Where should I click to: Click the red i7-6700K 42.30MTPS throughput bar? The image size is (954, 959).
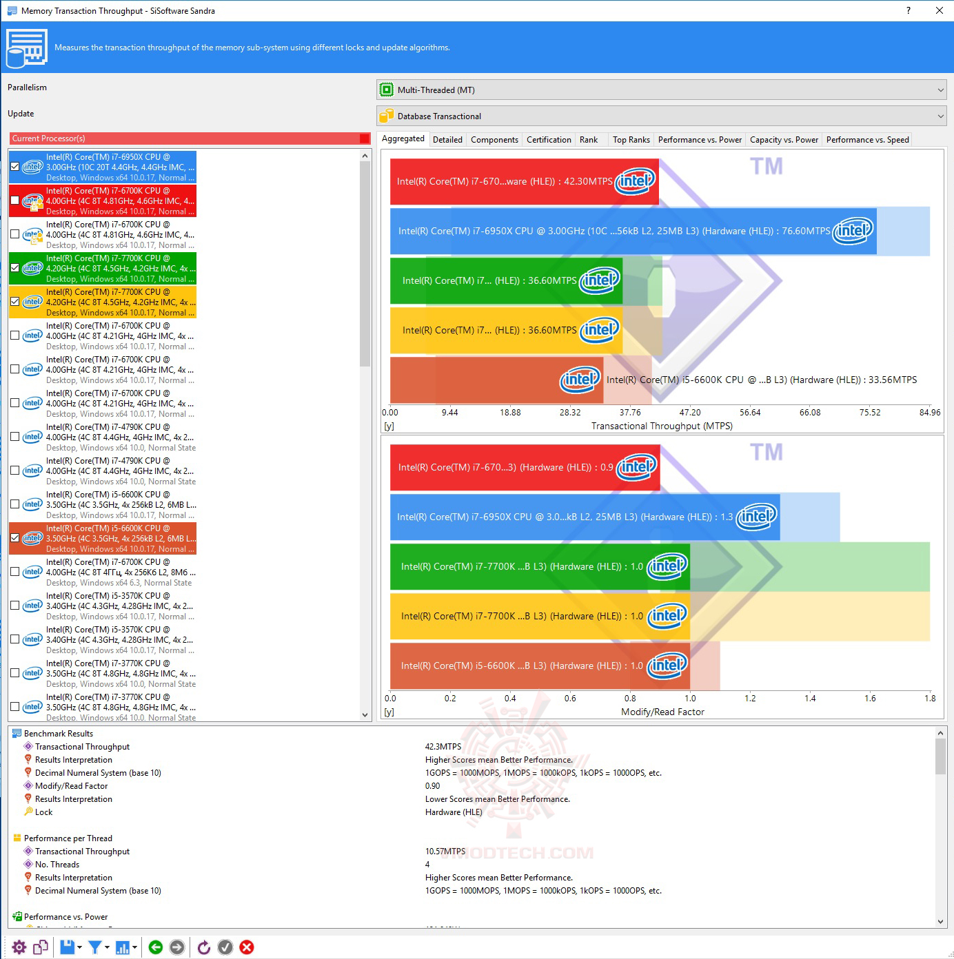(525, 181)
